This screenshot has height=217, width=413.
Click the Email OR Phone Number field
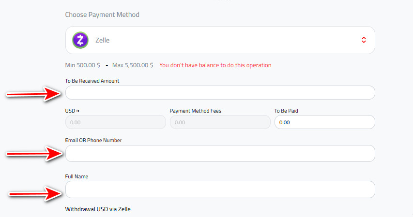pyautogui.click(x=220, y=153)
